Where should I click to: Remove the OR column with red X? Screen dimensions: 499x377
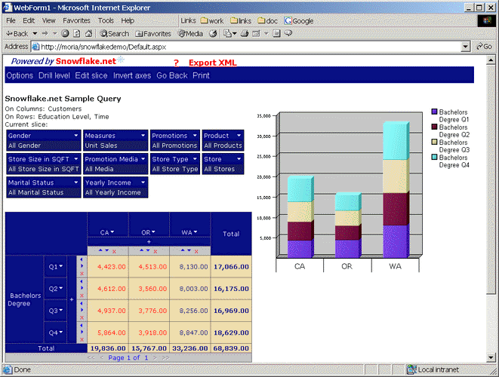[x=156, y=251]
